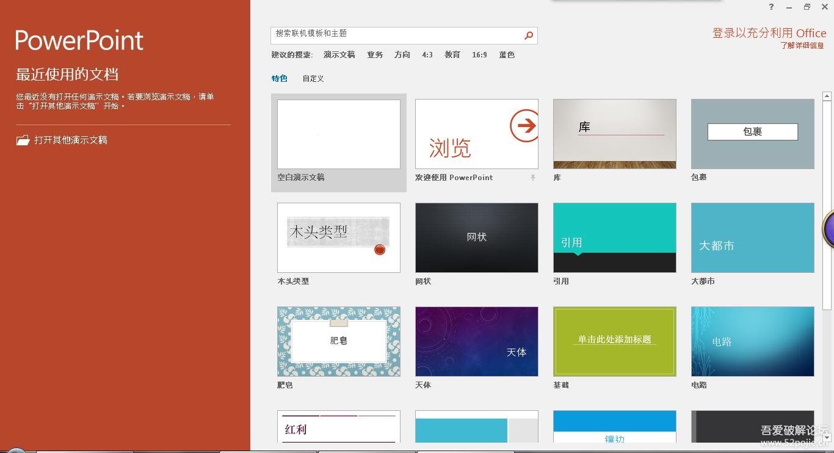834x453 pixels.
Task: Open 打开其他演示文稿 link
Action: pos(71,140)
